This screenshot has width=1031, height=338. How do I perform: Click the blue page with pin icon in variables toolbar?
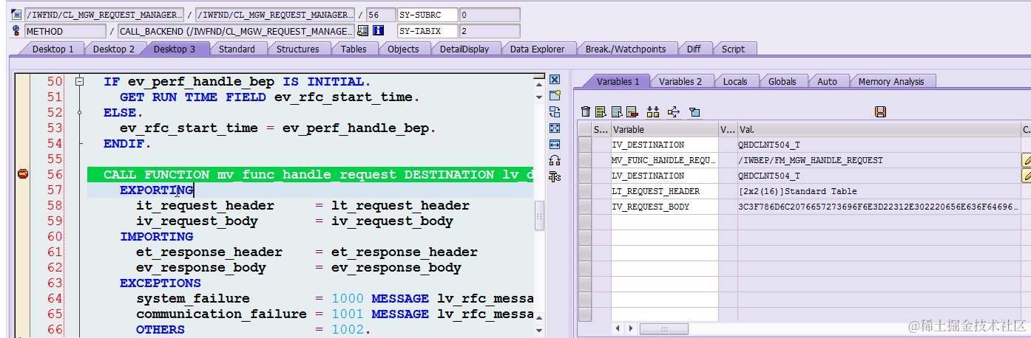[x=694, y=111]
